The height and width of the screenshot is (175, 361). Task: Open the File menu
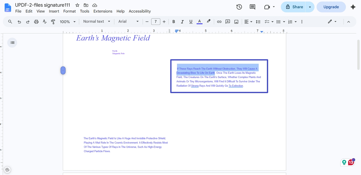[x=18, y=11]
